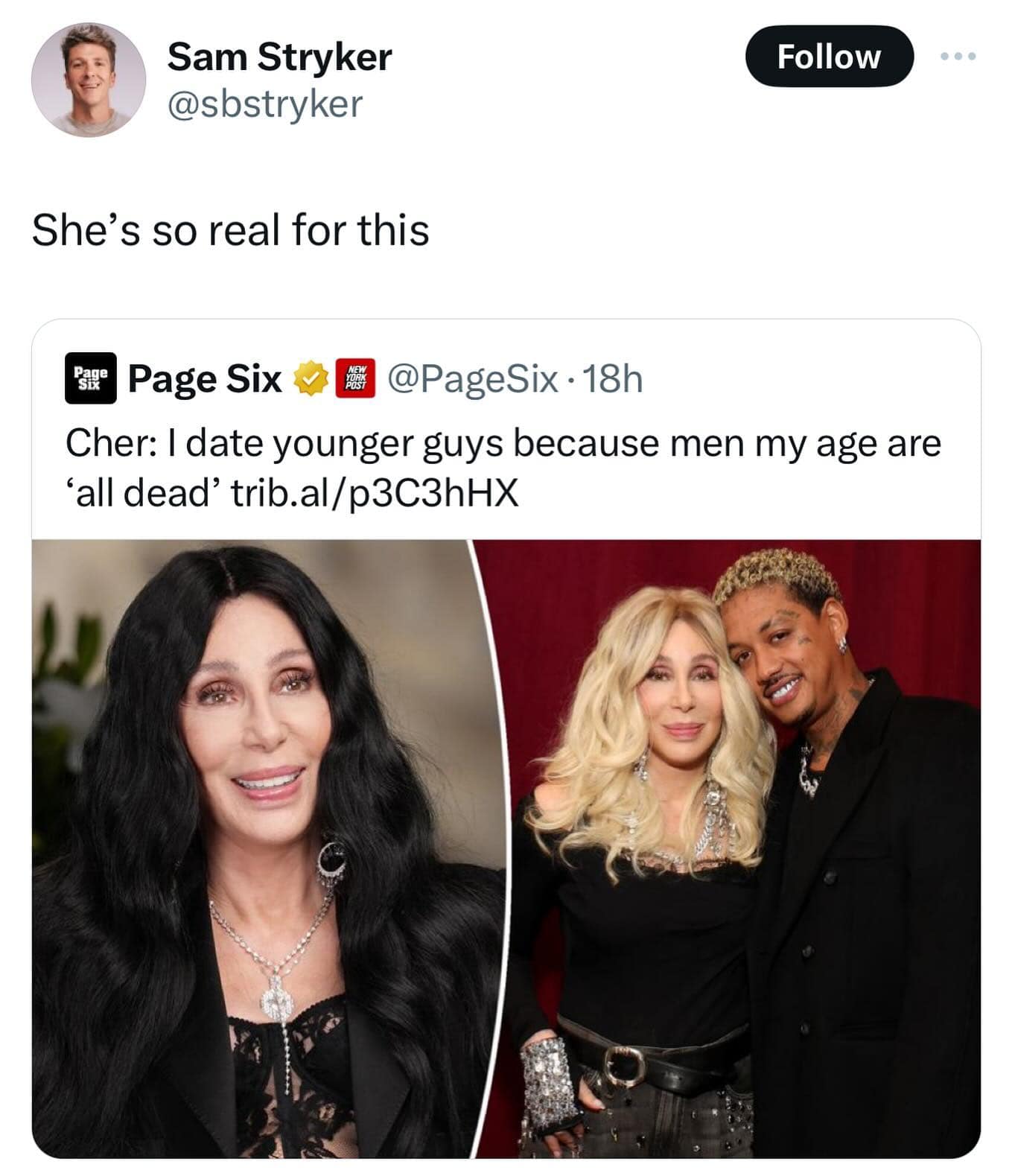Open Sam Stryker's profile via his name
The width and height of the screenshot is (1012, 1176).
(279, 57)
